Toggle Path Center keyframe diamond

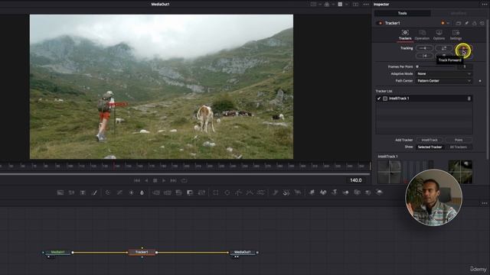coord(480,81)
